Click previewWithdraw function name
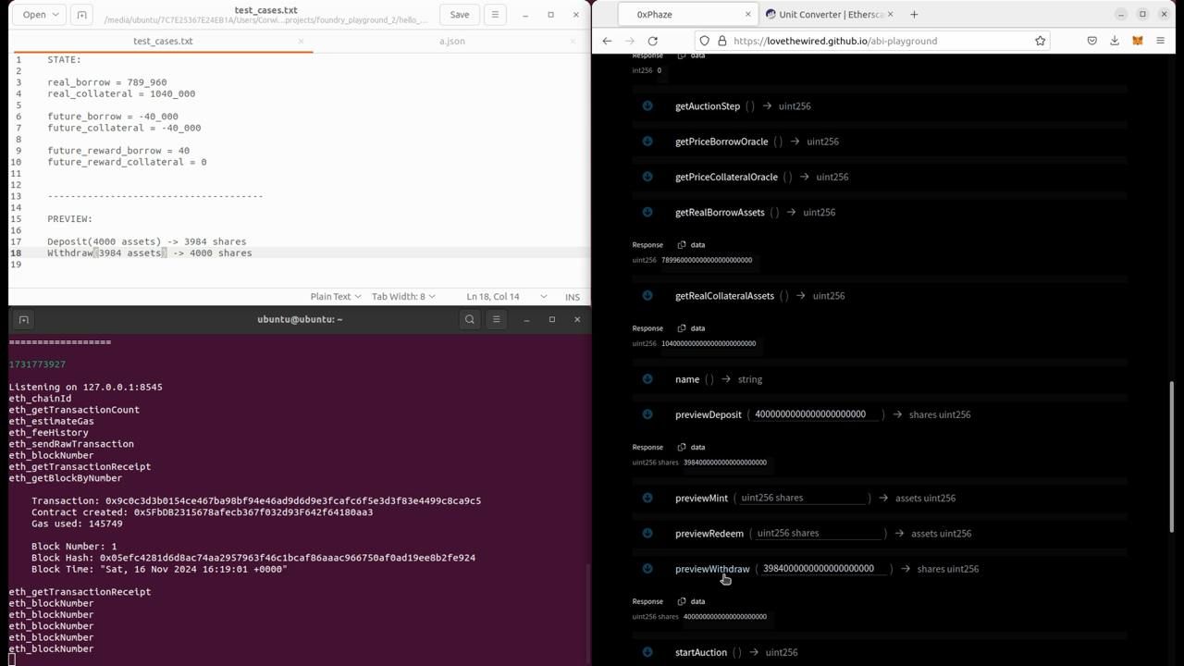The image size is (1184, 666). click(x=712, y=569)
